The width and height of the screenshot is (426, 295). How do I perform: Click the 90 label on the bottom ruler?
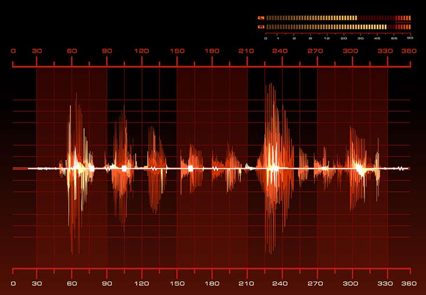(x=107, y=283)
